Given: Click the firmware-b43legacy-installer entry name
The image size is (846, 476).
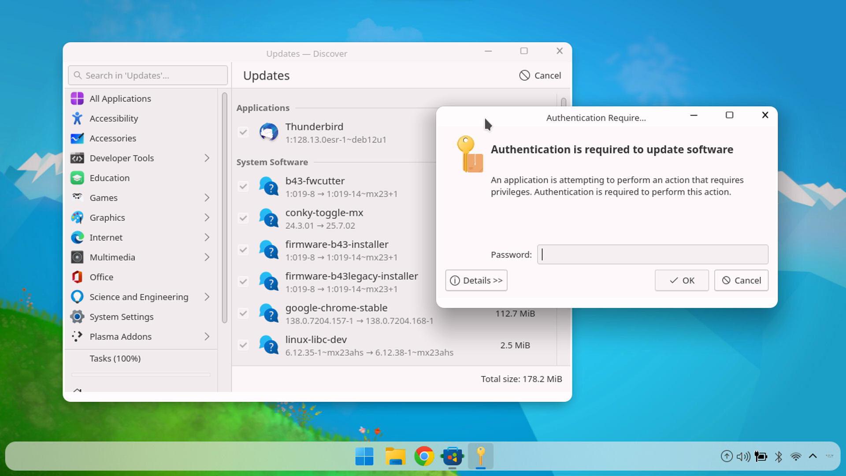Looking at the screenshot, I should (x=352, y=276).
